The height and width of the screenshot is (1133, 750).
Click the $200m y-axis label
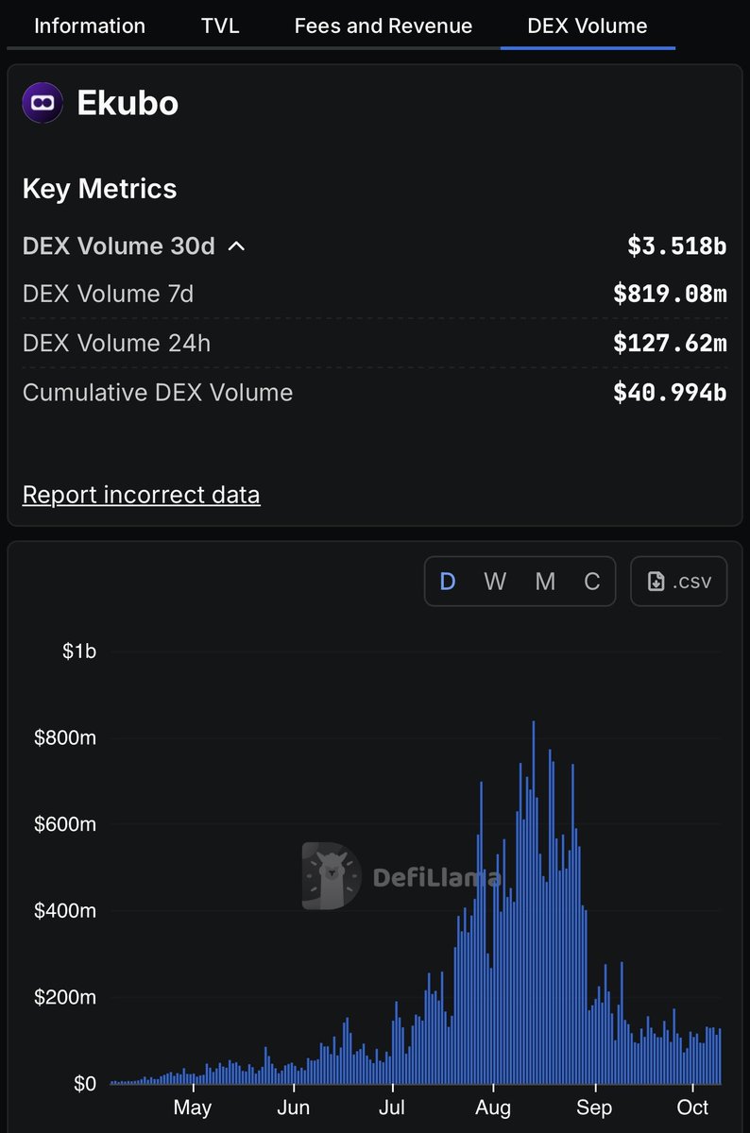click(65, 998)
